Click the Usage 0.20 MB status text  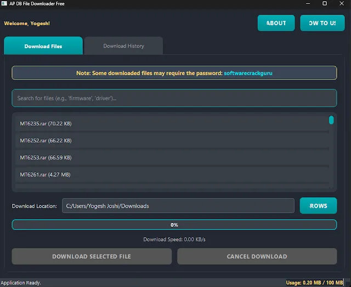coord(314,283)
